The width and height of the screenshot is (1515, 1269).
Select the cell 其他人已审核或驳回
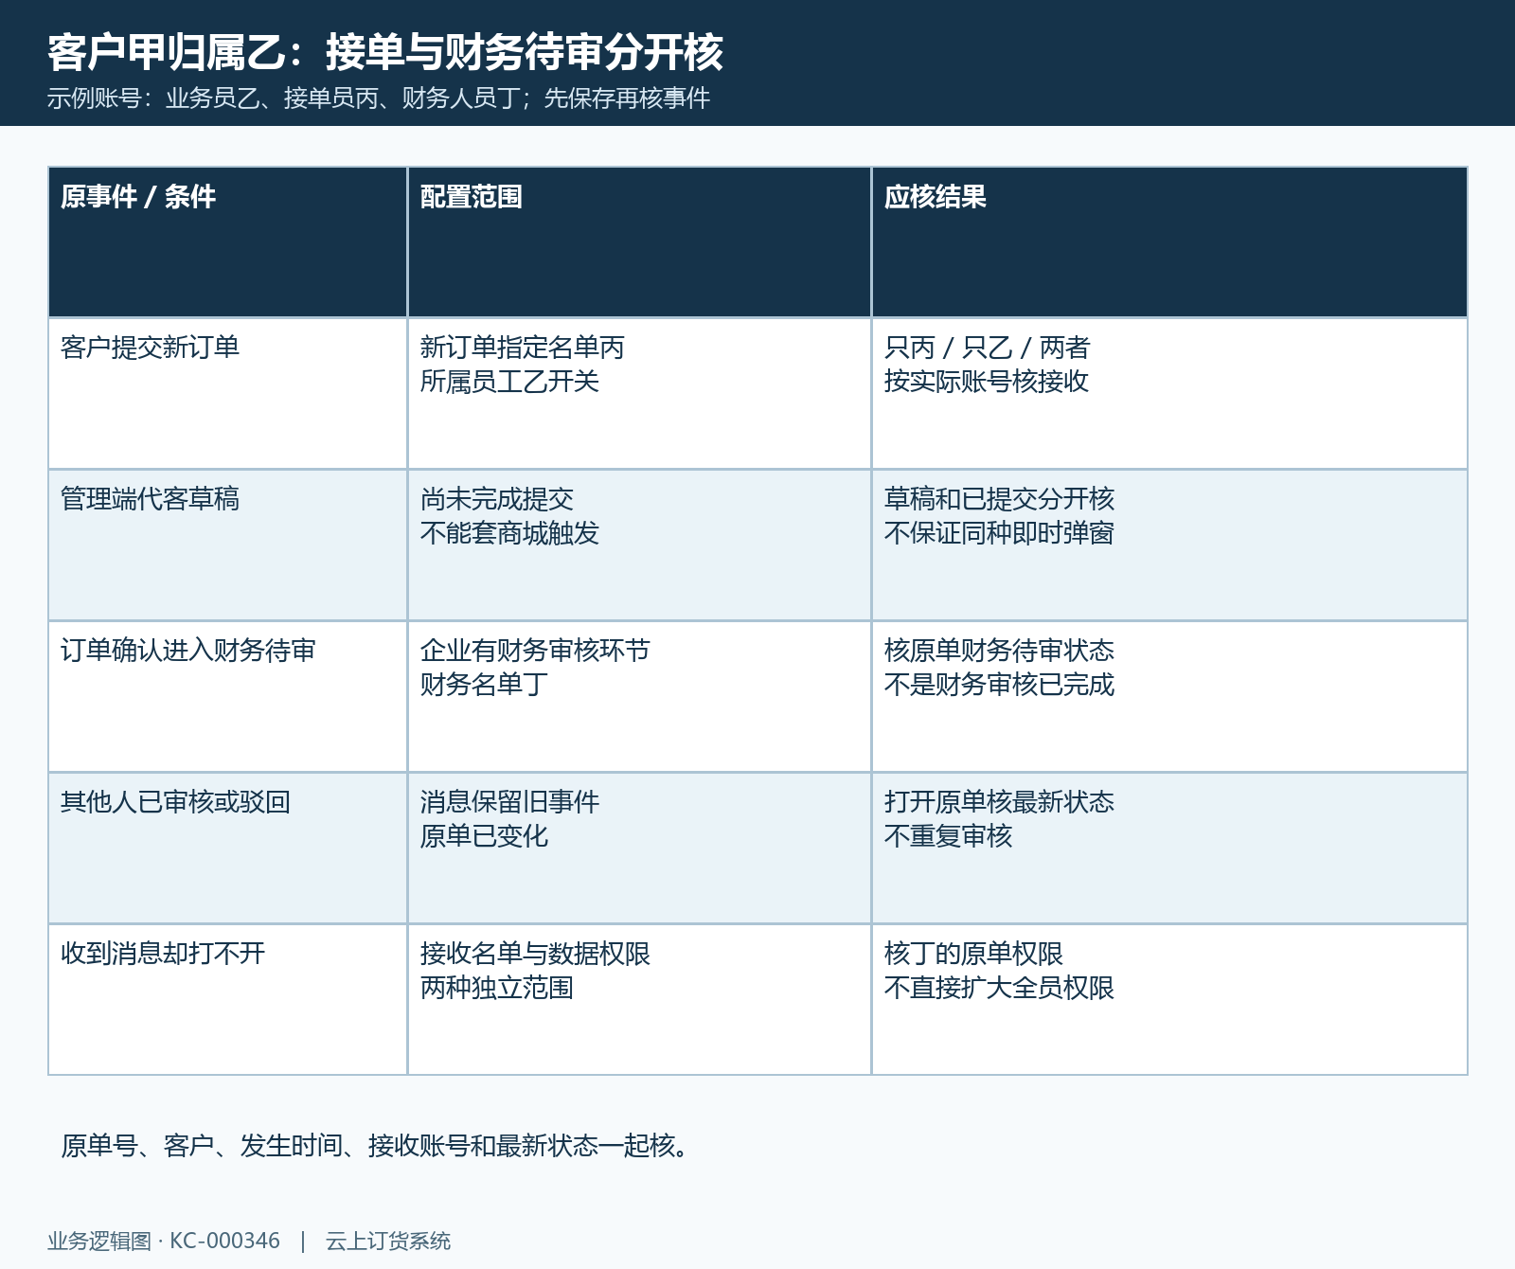(228, 849)
